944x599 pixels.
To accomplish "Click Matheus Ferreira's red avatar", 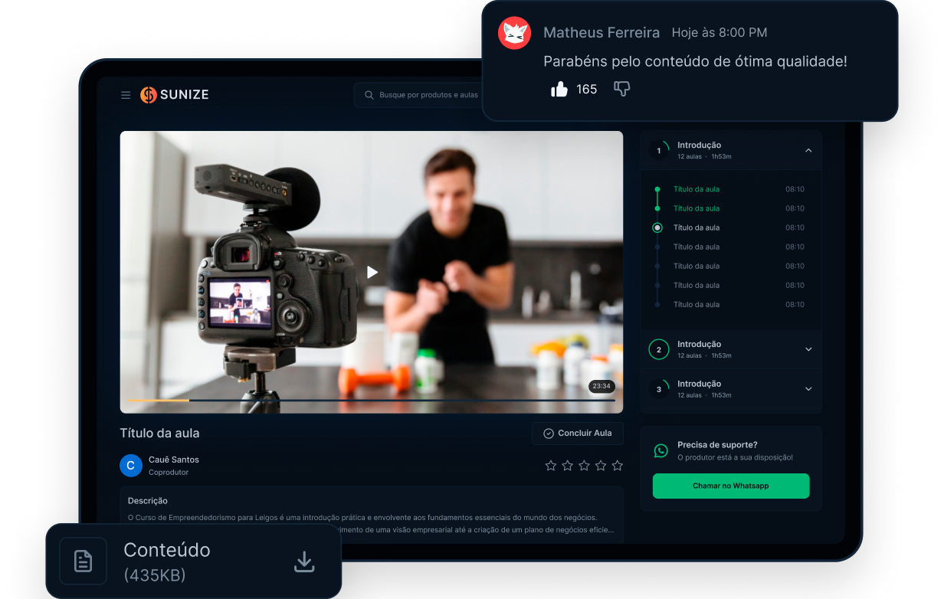I will point(514,33).
